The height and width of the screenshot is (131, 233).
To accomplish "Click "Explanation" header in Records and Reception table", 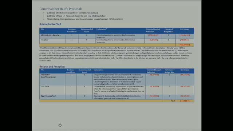I will pos(99,70).
